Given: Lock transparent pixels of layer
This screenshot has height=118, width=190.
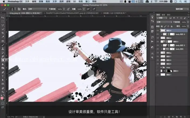Looking at the screenshot, I should click(162, 26).
